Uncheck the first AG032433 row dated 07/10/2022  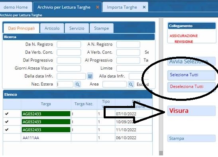[x=7, y=114]
